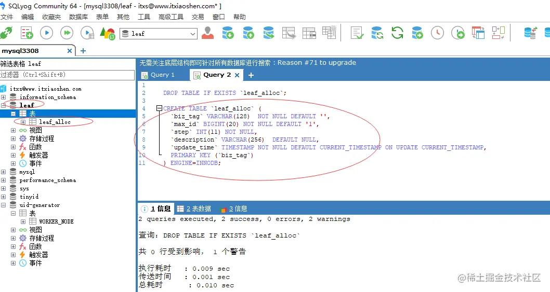Click the export database up-arrow icon
This screenshot has width=550, height=292.
(x=248, y=33)
